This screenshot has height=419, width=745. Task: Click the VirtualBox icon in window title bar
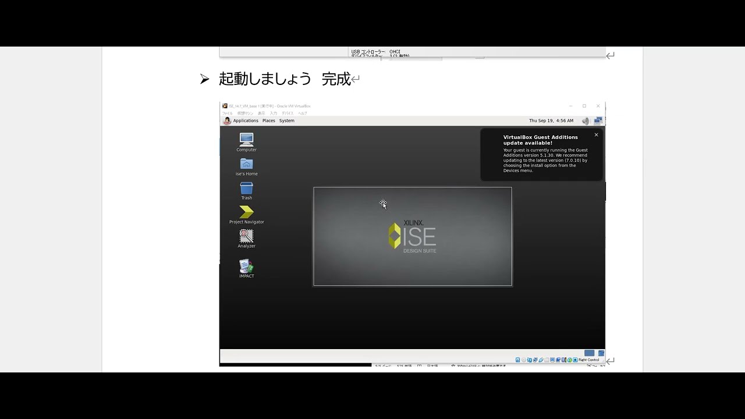click(x=225, y=106)
